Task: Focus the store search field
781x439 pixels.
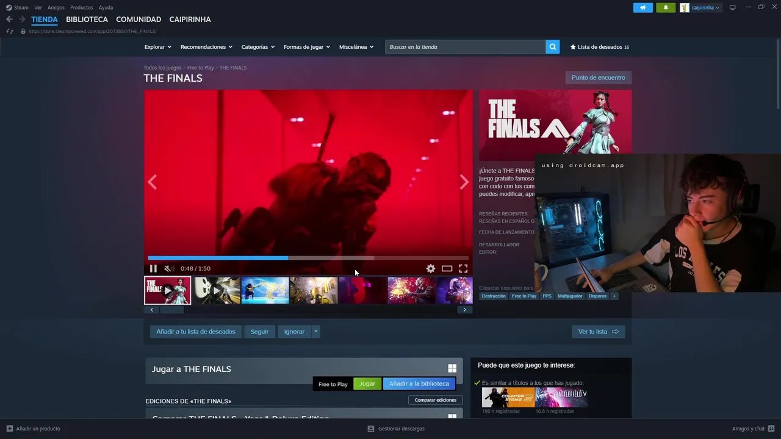Action: point(465,47)
